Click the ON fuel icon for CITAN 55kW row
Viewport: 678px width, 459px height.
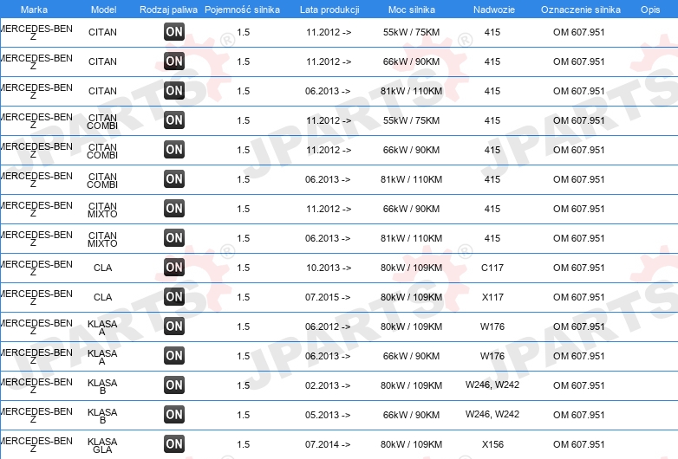click(x=174, y=32)
